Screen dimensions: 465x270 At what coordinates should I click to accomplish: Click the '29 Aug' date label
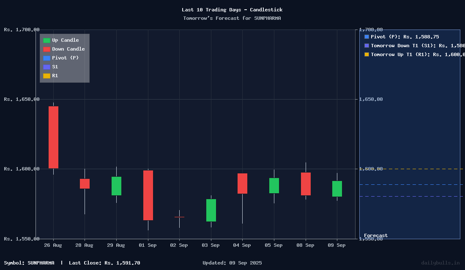(x=116, y=245)
